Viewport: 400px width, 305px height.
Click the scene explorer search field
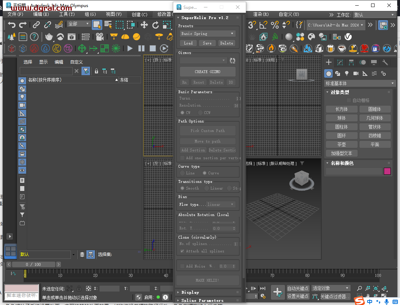pos(46,71)
